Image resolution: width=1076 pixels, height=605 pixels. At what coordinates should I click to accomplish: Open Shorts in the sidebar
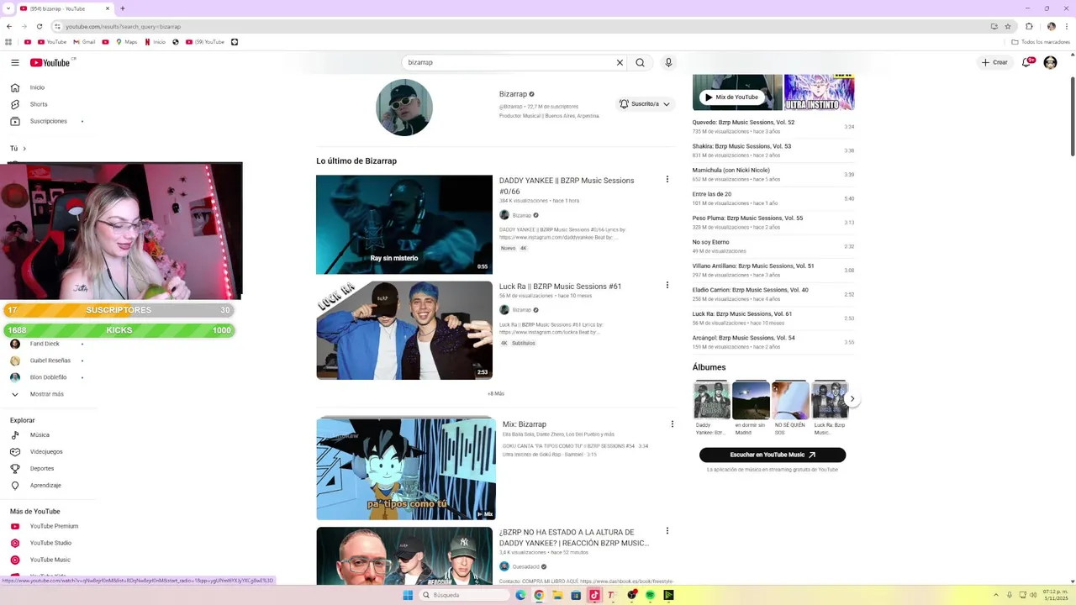tap(37, 104)
